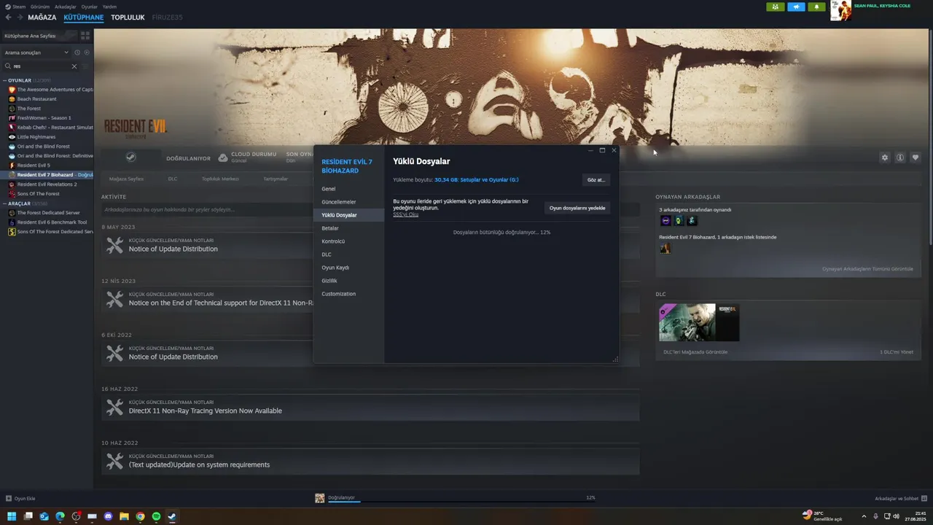Select Güncellemeler in properties dialog
The image size is (933, 525).
[348, 202]
